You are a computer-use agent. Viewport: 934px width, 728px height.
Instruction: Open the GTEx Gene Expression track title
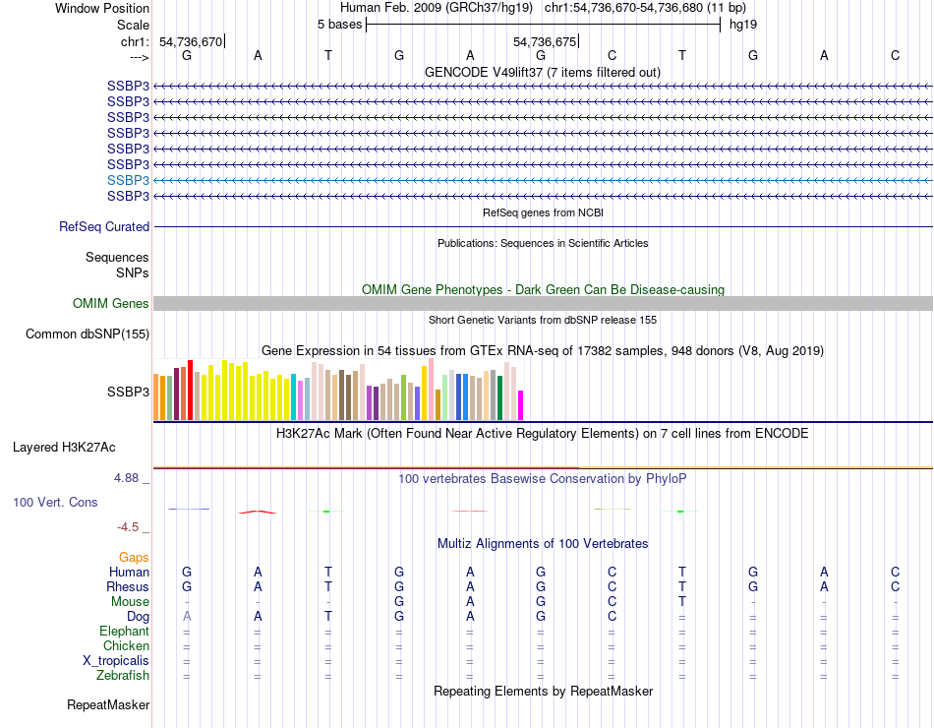(x=543, y=350)
